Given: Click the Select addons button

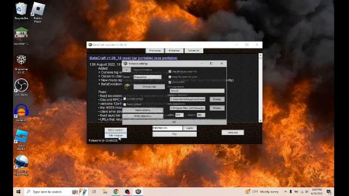Looking at the screenshot, I should (x=143, y=110).
